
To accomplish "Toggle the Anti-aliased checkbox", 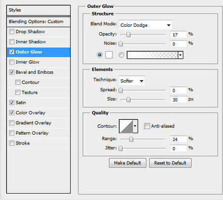I will pyautogui.click(x=147, y=126).
